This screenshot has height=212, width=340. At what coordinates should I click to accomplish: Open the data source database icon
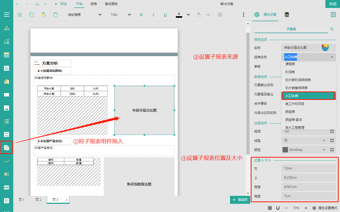287,15
